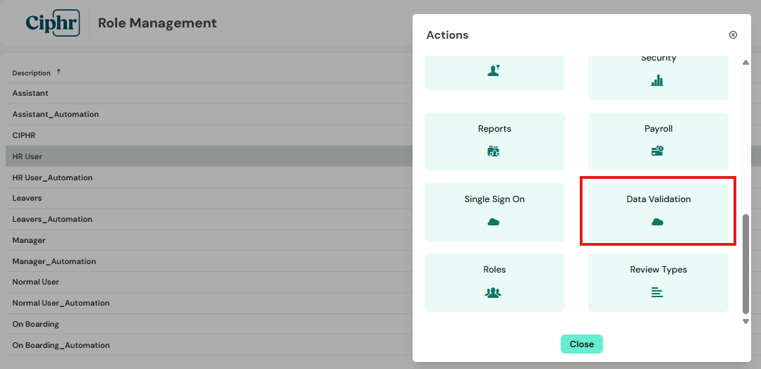Click the Data Validation cloud icon
Screen dimensions: 761x369
click(x=657, y=222)
